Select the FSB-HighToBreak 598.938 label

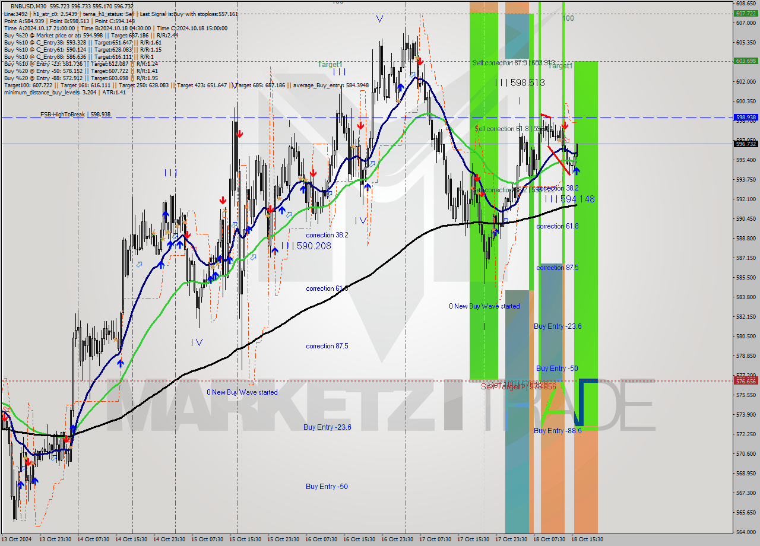click(x=75, y=114)
